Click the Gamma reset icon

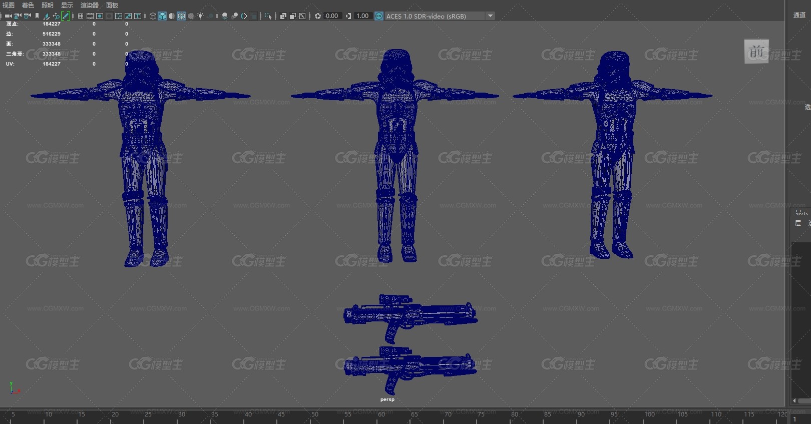[x=348, y=16]
